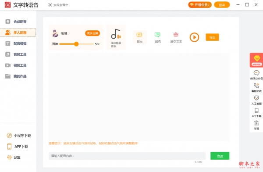Click the 清空文本 clear icon
The height and width of the screenshot is (172, 263).
coord(176,34)
